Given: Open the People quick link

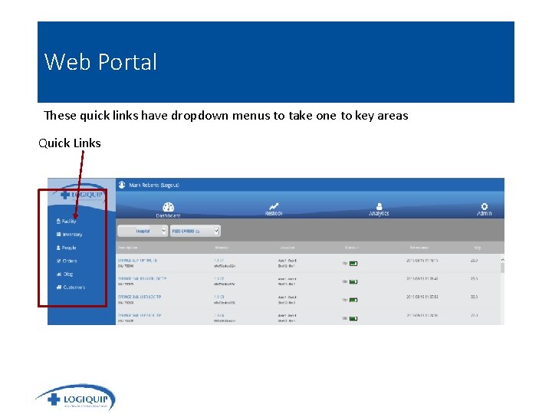Looking at the screenshot, I should coord(67,248).
